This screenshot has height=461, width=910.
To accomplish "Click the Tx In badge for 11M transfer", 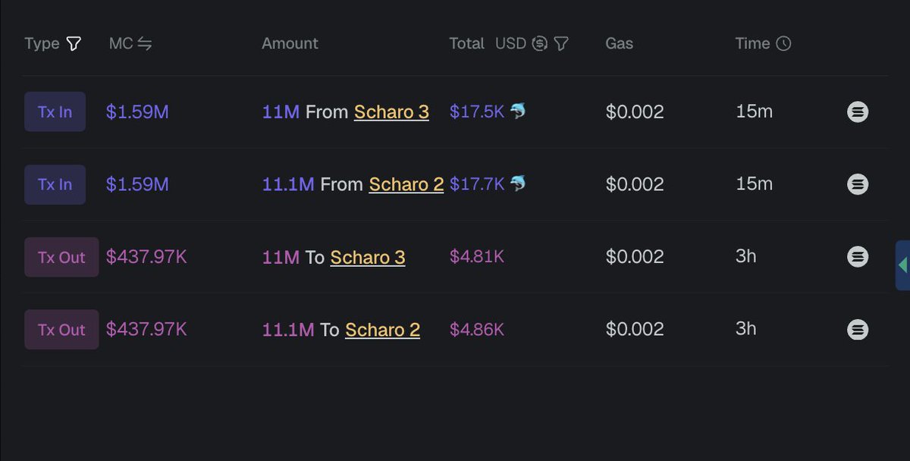I will coord(55,112).
